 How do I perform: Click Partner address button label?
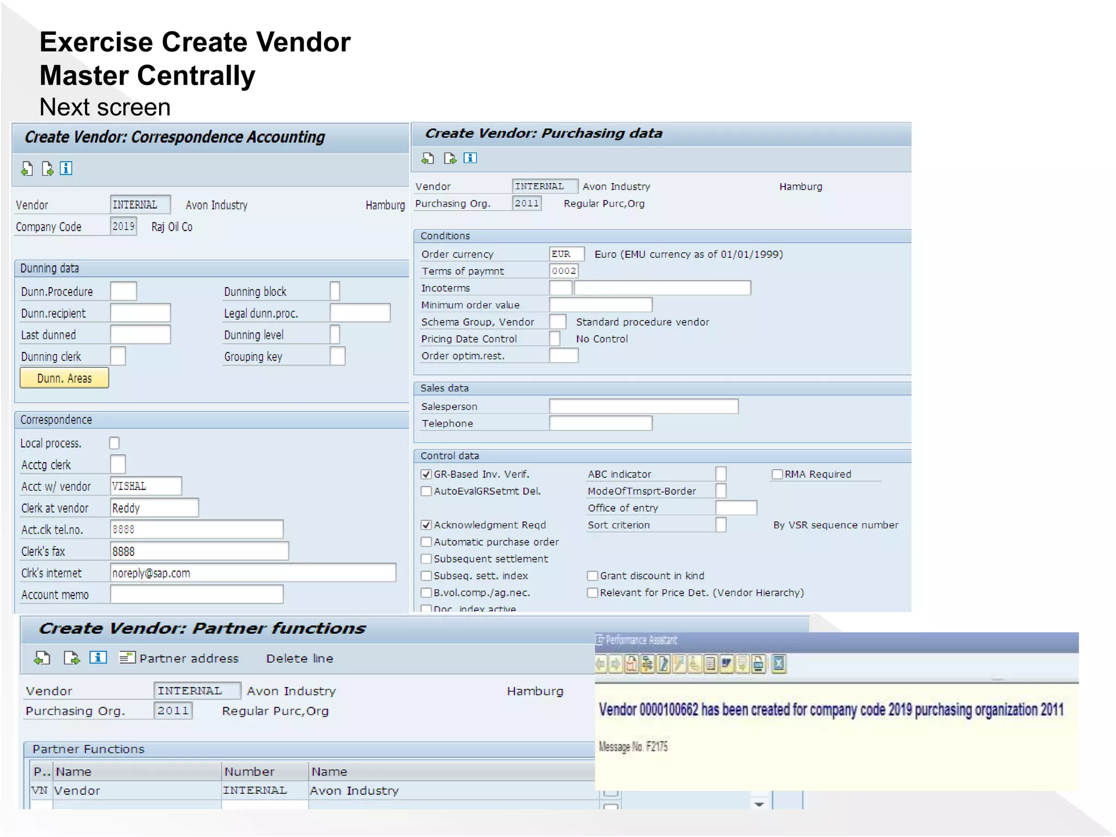click(x=189, y=658)
